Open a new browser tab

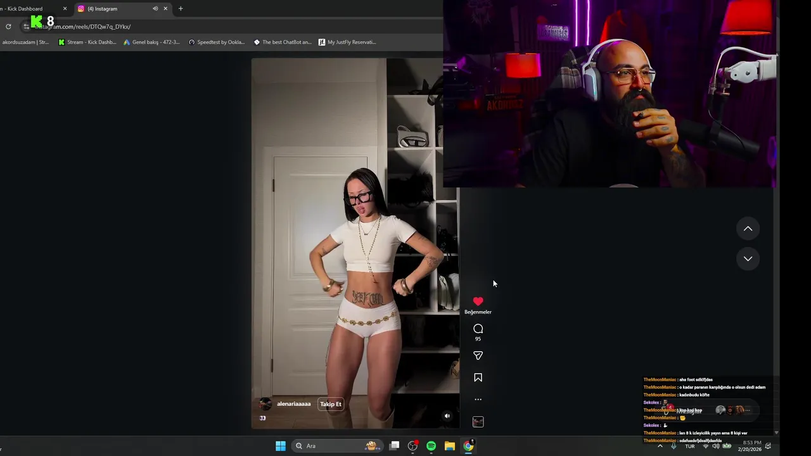coord(181,9)
